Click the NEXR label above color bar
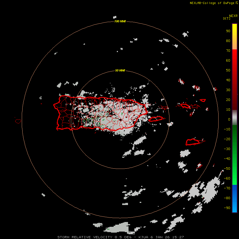 pos(233,16)
